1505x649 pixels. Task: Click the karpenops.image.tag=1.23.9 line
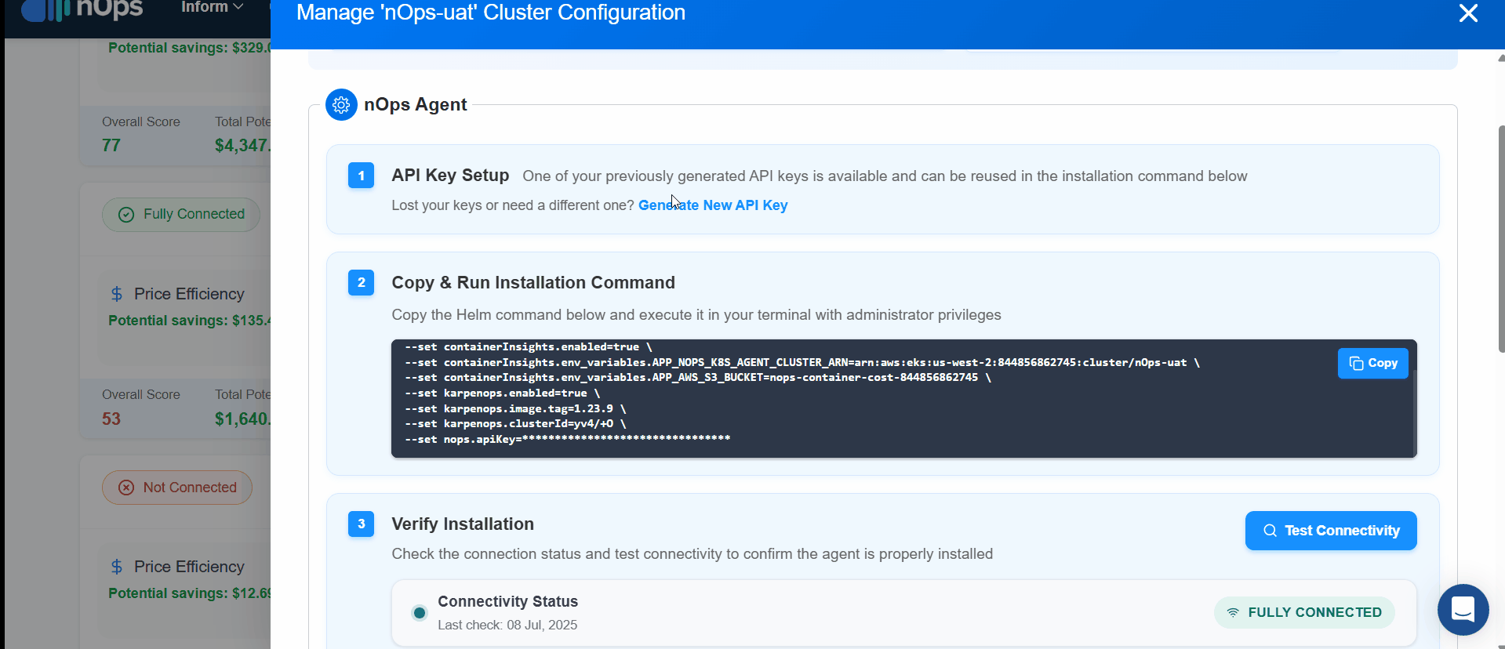click(x=515, y=408)
